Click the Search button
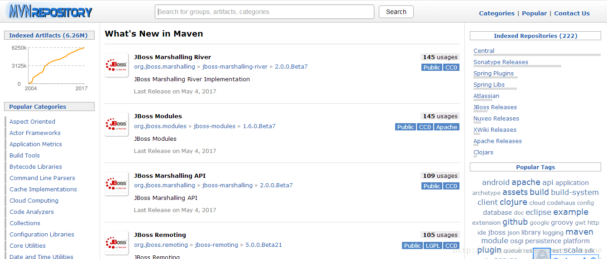Viewport: 607px width, 259px height. [x=396, y=12]
